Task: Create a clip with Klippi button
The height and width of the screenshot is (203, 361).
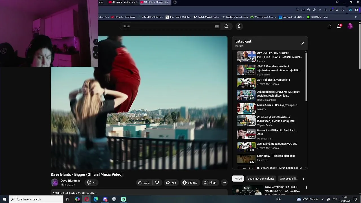Action: pyautogui.click(x=210, y=182)
